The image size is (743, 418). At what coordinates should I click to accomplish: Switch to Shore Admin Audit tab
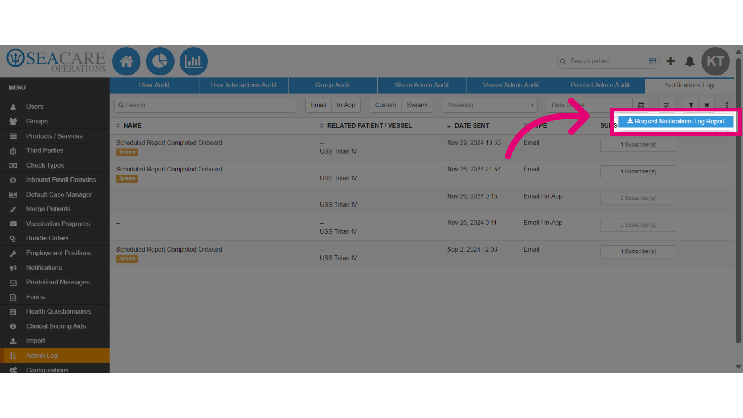tap(422, 85)
